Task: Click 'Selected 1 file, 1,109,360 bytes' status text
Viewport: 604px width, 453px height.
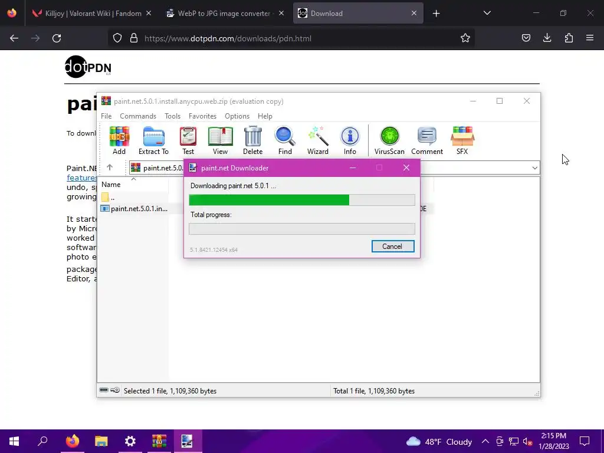Action: coord(170,391)
